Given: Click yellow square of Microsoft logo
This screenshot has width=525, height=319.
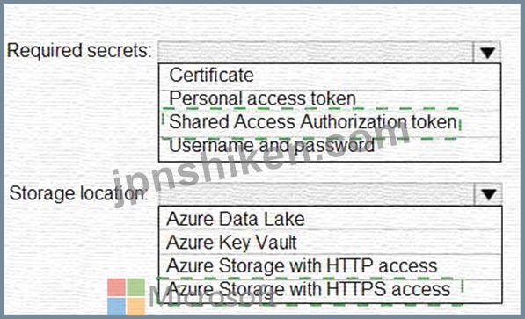Looking at the screenshot, I should pos(136,307).
